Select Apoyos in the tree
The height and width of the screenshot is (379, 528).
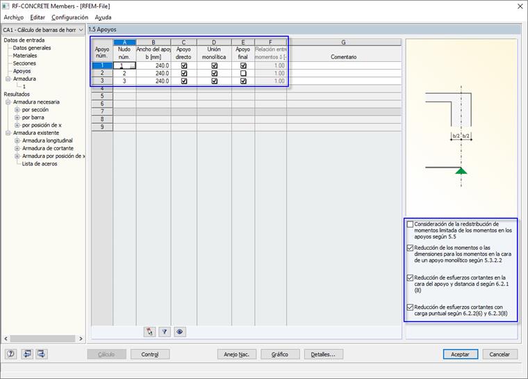[22, 71]
